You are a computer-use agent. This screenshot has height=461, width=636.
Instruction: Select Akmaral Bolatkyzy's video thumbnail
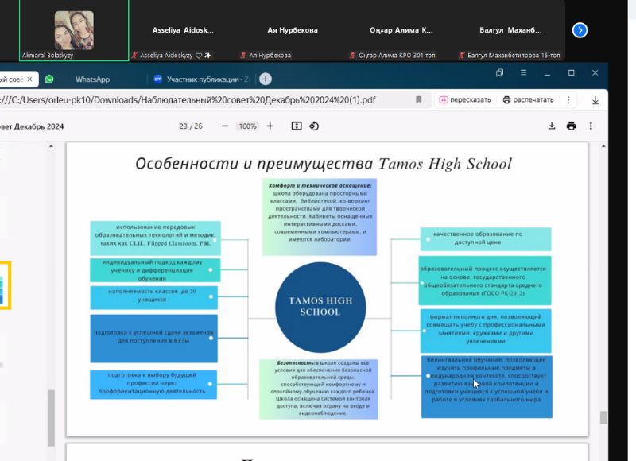74,31
